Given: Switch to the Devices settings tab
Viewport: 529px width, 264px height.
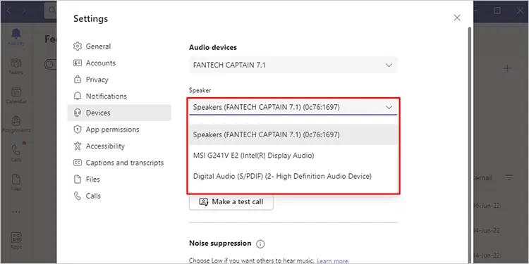Looking at the screenshot, I should click(119, 113).
